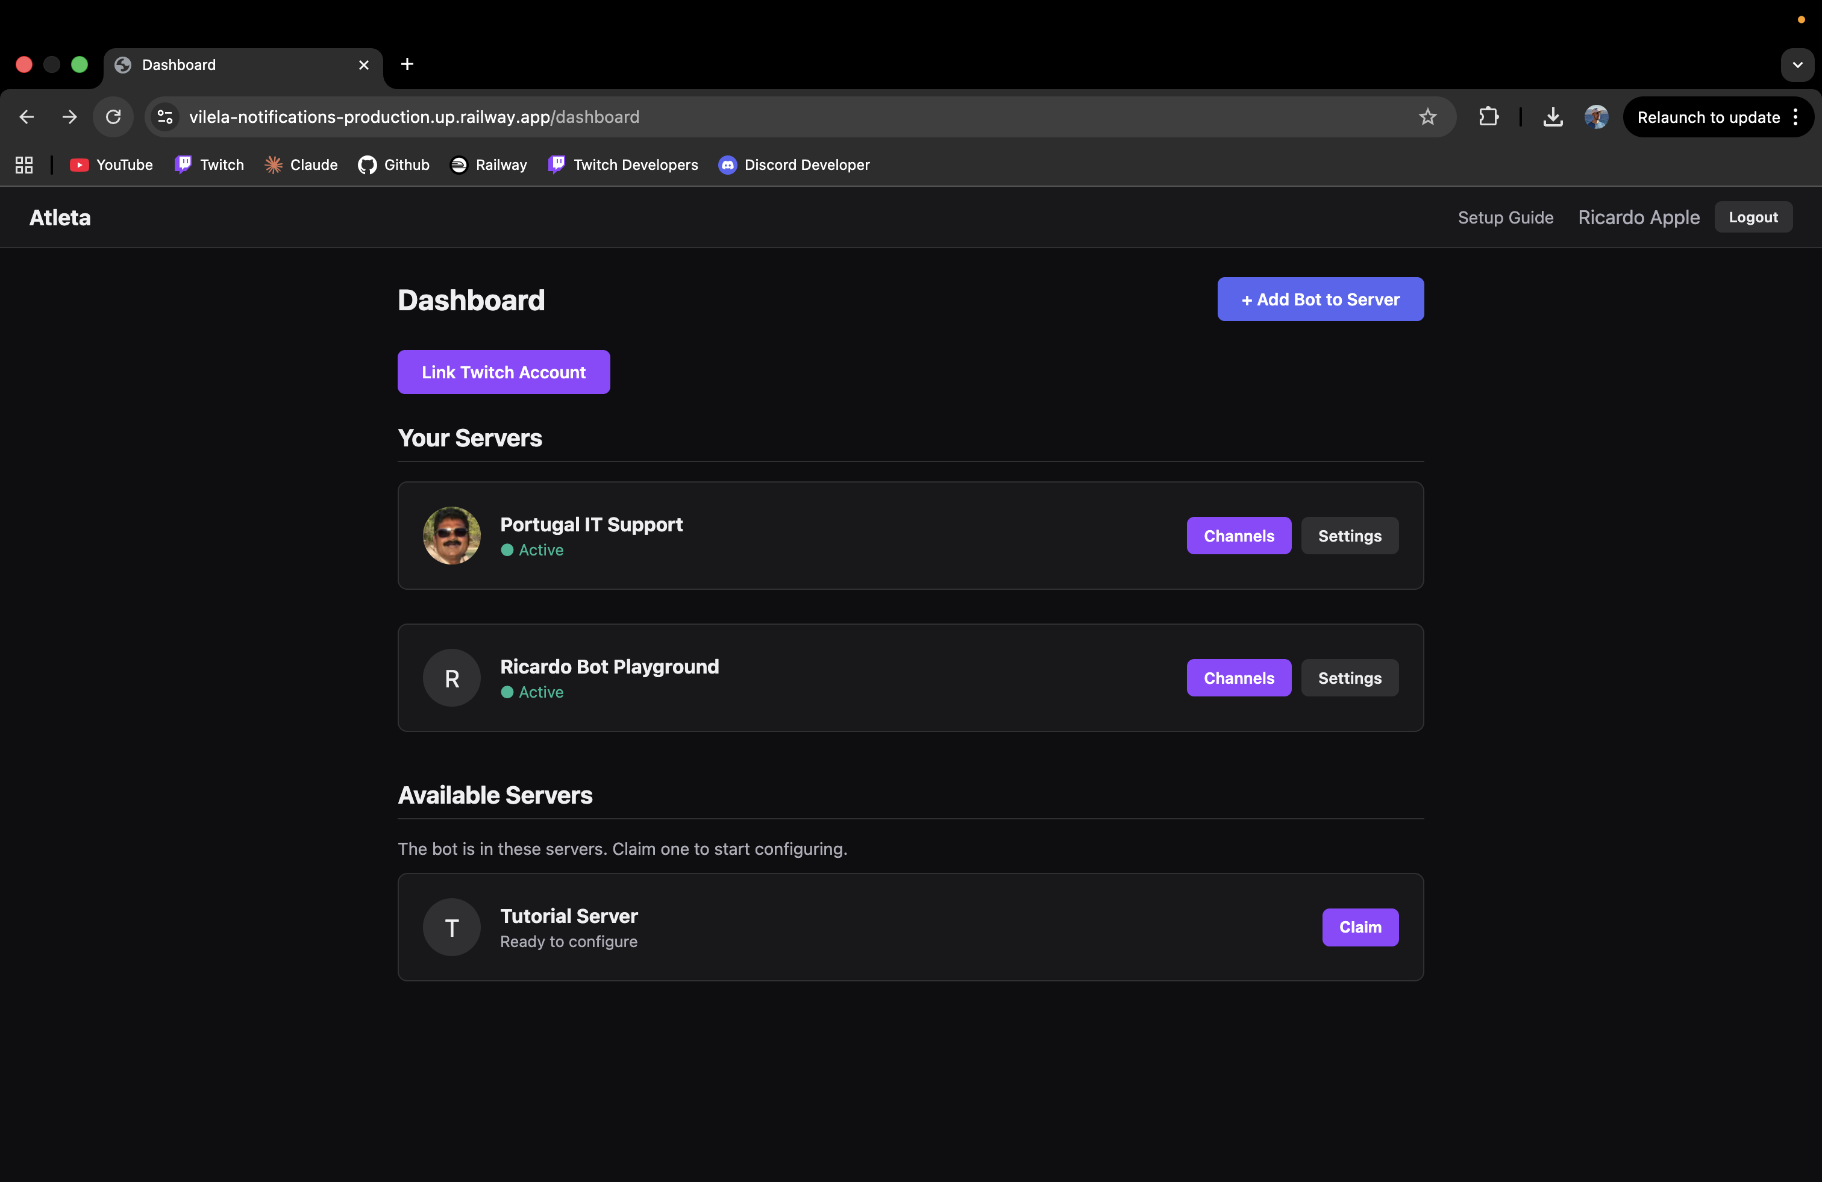Open the browser downloads panel
This screenshot has width=1822, height=1182.
point(1553,116)
